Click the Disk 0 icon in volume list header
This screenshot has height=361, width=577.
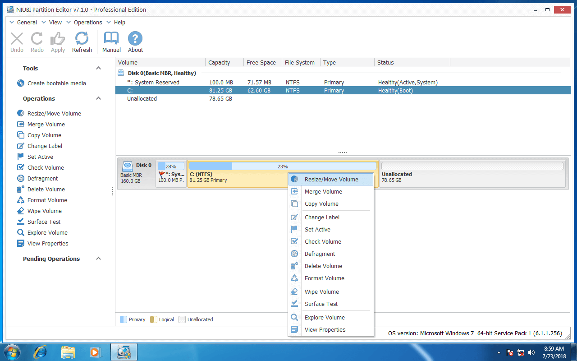[121, 73]
